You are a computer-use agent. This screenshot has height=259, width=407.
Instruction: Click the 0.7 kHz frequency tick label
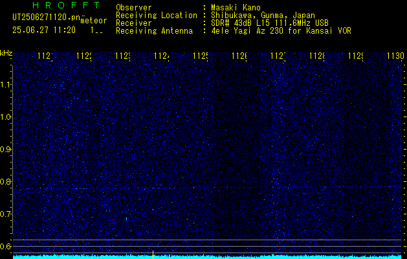(x=6, y=214)
